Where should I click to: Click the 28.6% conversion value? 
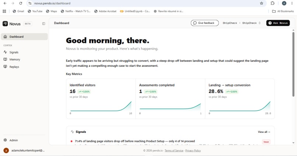pos(216,91)
